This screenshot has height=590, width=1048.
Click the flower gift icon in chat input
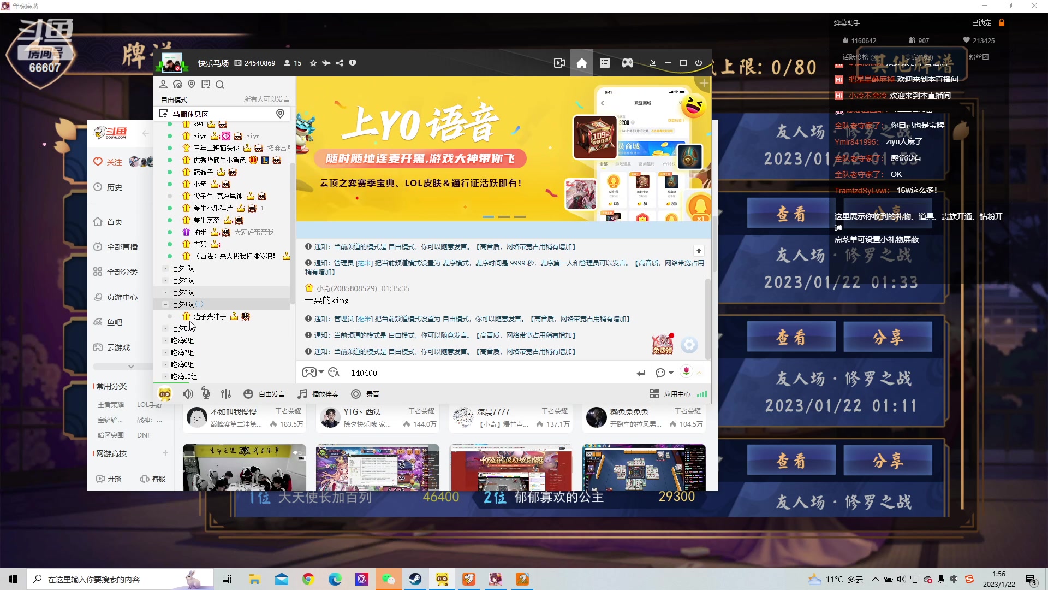pos(686,371)
